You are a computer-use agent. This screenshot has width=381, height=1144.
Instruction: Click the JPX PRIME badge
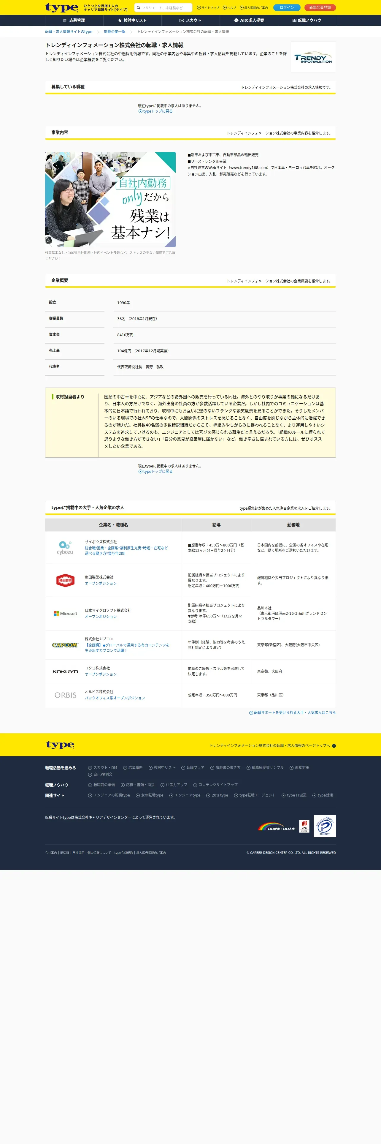(x=304, y=826)
